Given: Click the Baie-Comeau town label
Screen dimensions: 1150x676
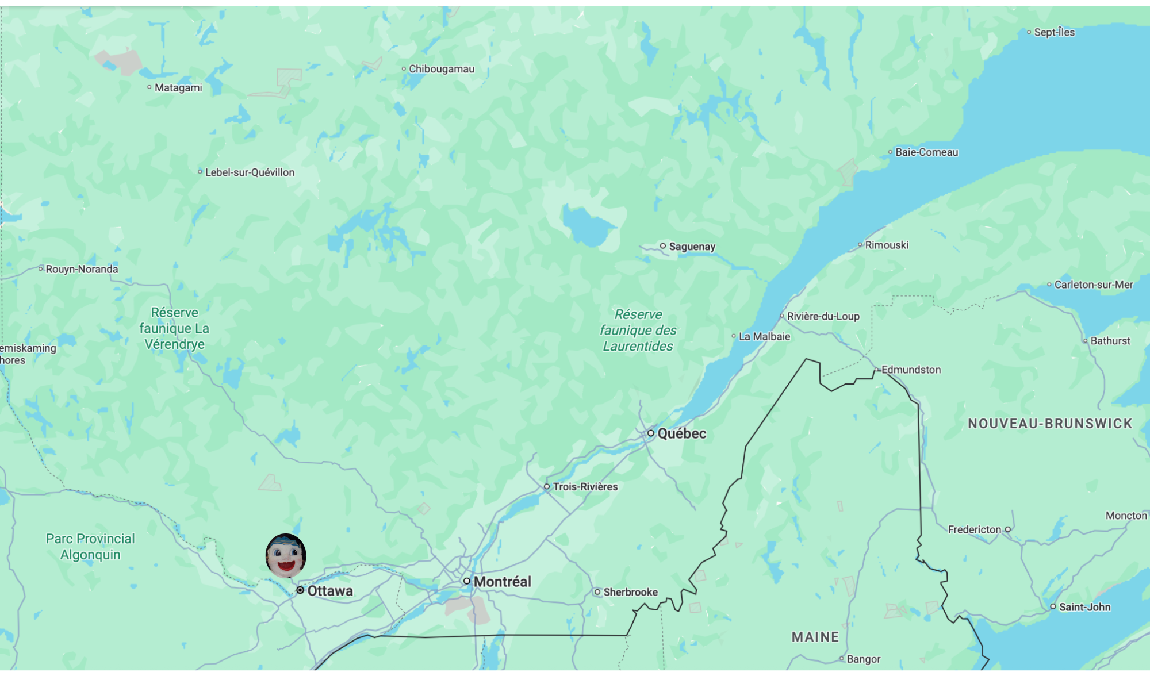Looking at the screenshot, I should [926, 152].
